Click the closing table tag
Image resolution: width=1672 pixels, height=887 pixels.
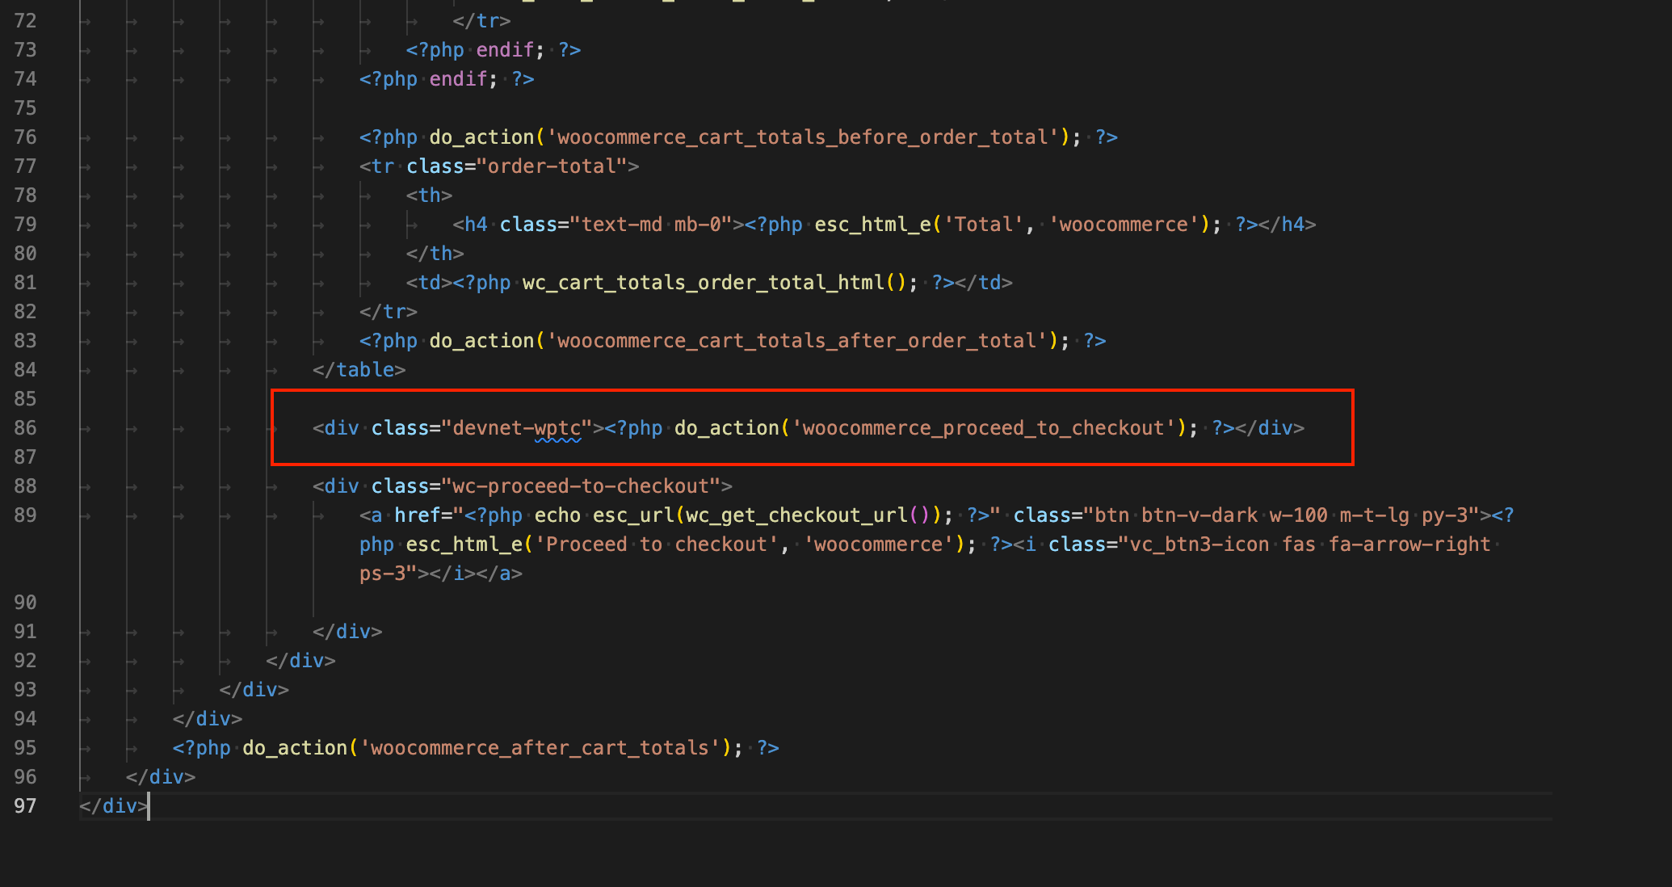[359, 370]
